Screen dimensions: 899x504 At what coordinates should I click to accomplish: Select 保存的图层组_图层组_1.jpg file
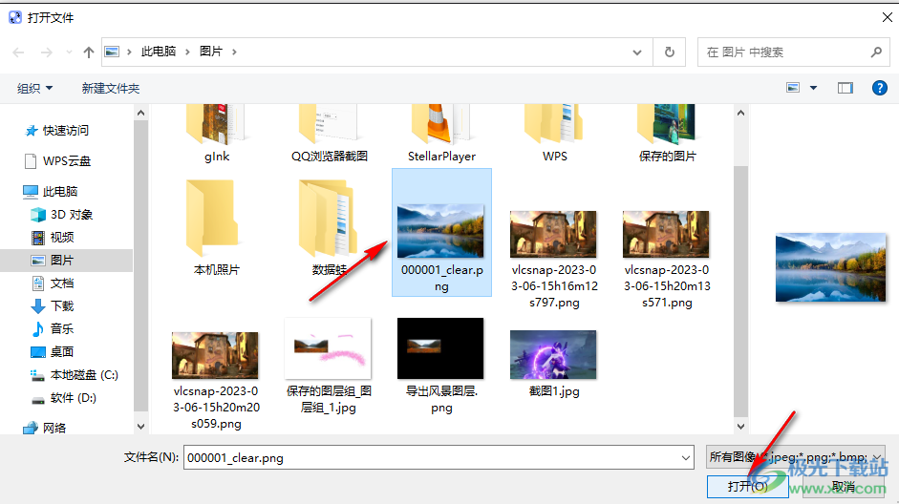click(329, 367)
